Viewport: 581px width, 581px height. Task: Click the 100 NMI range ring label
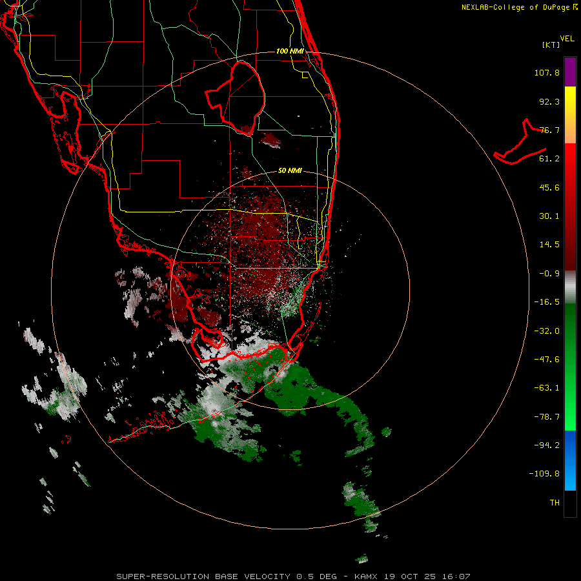coord(290,51)
